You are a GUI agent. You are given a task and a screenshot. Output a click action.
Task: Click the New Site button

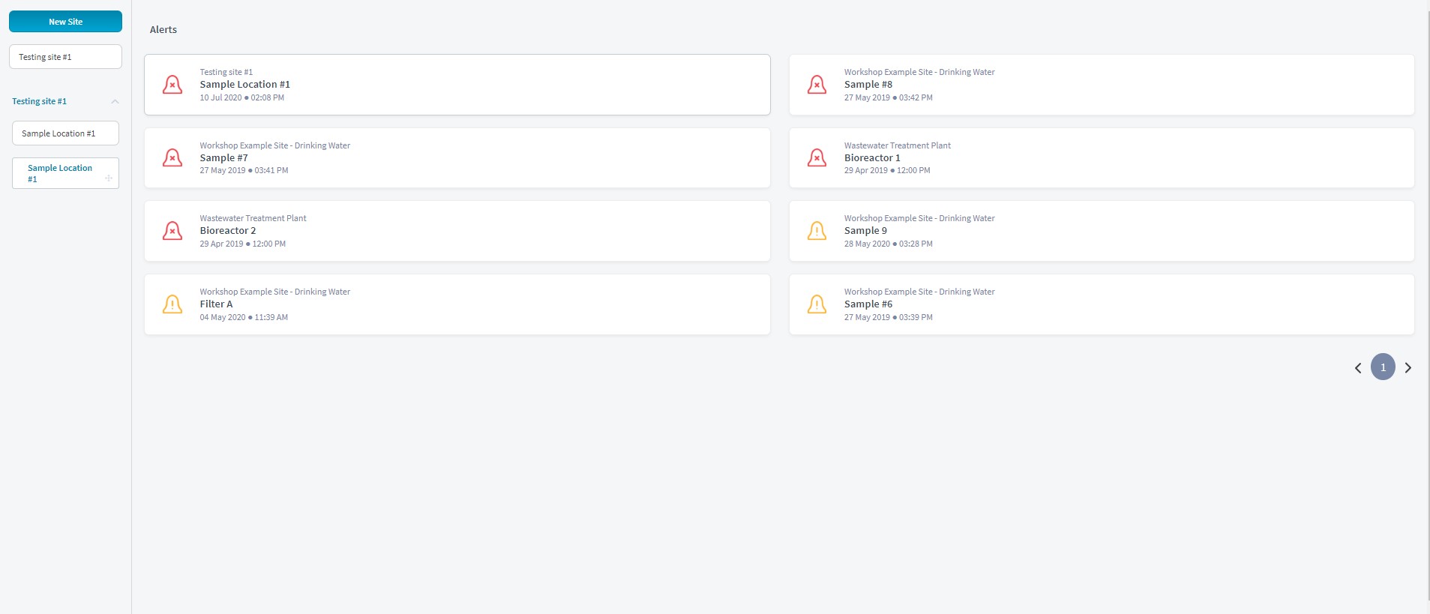(x=65, y=22)
